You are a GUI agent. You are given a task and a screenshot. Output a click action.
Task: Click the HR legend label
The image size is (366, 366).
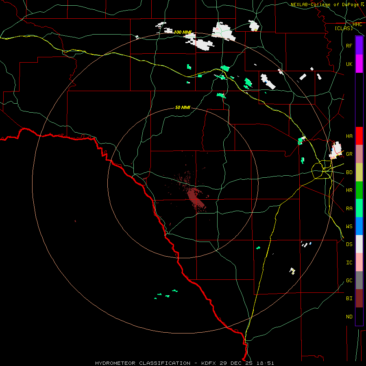349,190
